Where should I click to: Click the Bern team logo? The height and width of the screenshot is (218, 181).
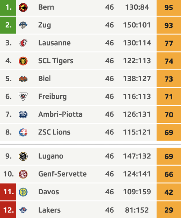(x=23, y=7)
